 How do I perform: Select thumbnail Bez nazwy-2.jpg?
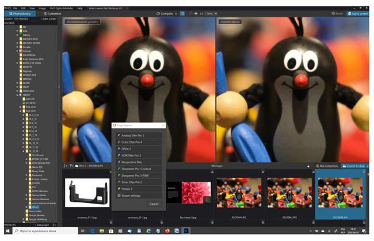[188, 193]
